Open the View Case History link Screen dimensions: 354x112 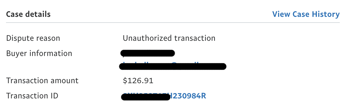(306, 14)
